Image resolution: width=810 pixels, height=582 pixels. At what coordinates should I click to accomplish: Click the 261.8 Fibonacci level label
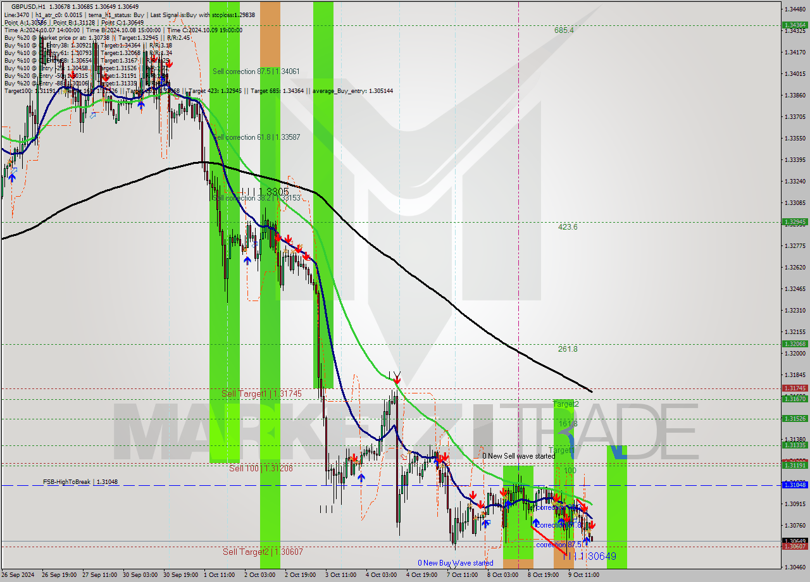click(568, 349)
